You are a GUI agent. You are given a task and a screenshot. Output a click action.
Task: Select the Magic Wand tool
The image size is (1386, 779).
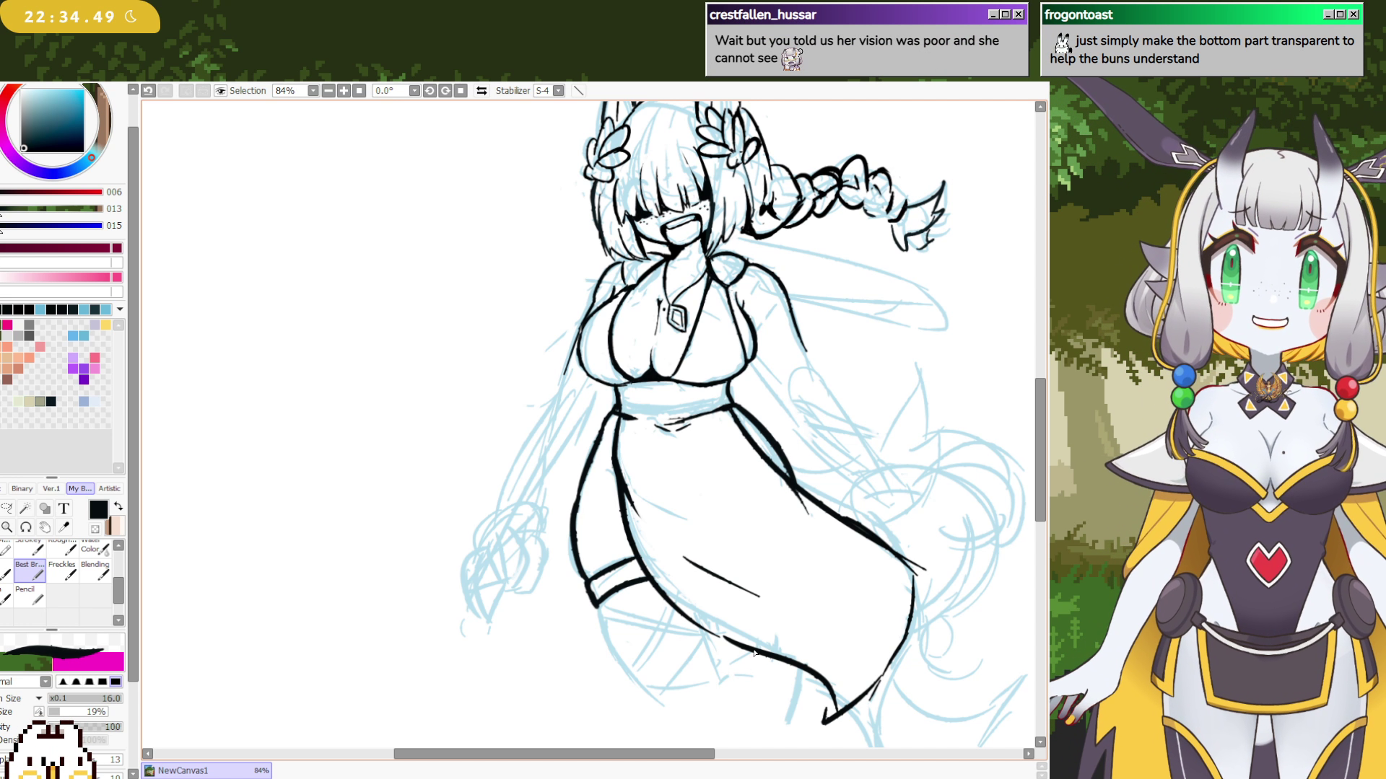(25, 509)
